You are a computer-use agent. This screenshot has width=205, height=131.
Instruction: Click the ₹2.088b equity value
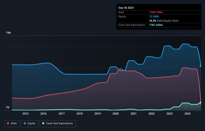tap(154, 16)
